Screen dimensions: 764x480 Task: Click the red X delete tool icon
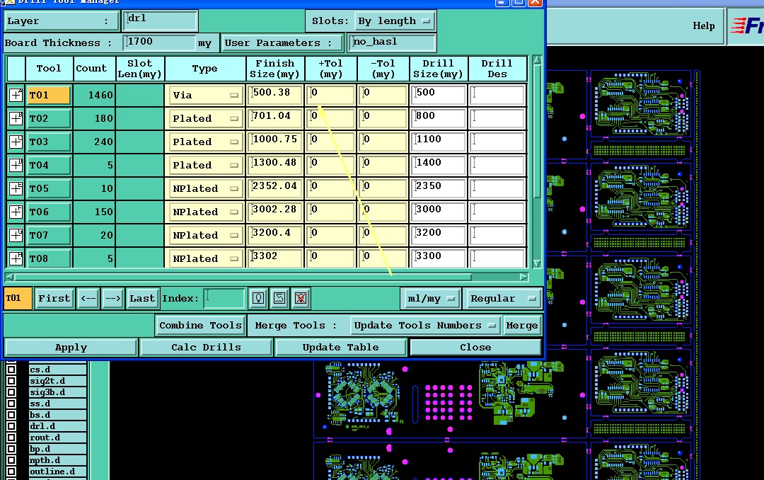301,298
